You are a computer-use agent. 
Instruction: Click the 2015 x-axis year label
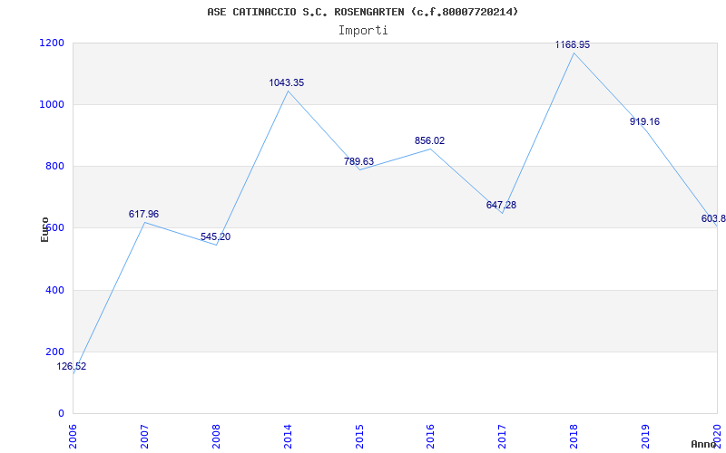pos(359,436)
